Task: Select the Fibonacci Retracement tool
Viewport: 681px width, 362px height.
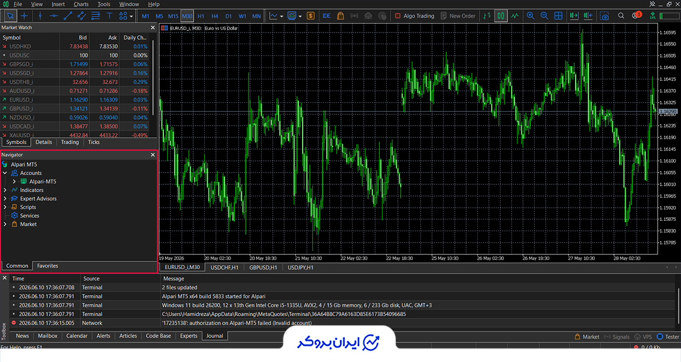Action: [x=96, y=16]
